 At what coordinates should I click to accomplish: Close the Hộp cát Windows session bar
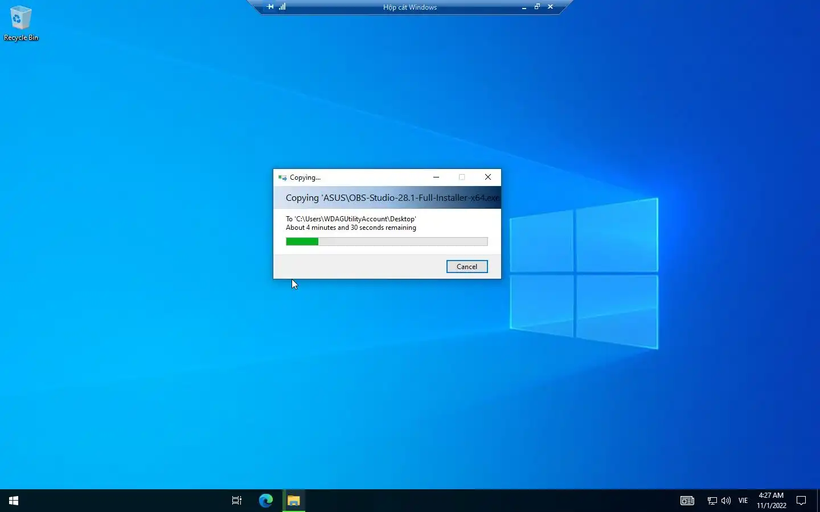[x=550, y=7]
